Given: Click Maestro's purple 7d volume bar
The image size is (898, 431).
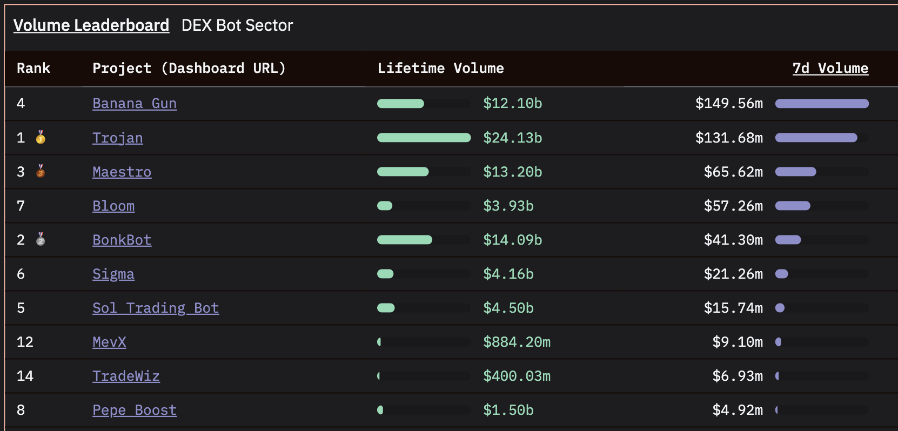Looking at the screenshot, I should click(x=796, y=172).
